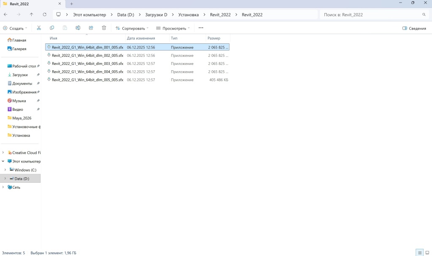This screenshot has height=256, width=432.
Task: Sort by the Размер column header
Action: (x=214, y=38)
